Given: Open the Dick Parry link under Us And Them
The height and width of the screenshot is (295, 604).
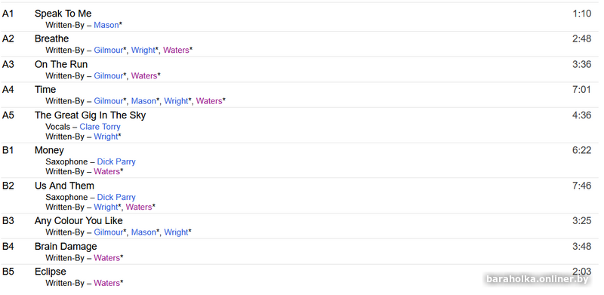Looking at the screenshot, I should tap(116, 197).
